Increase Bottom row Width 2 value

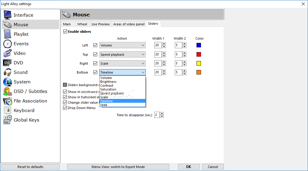pos(184,71)
